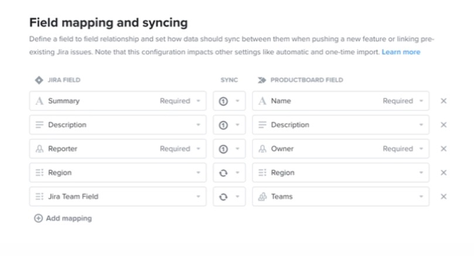Click people icon beside Teams
Image resolution: width=474 pixels, height=256 pixels.
[x=262, y=196]
